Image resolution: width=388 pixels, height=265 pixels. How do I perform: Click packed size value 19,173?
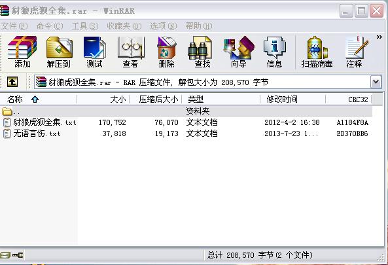tap(167, 133)
